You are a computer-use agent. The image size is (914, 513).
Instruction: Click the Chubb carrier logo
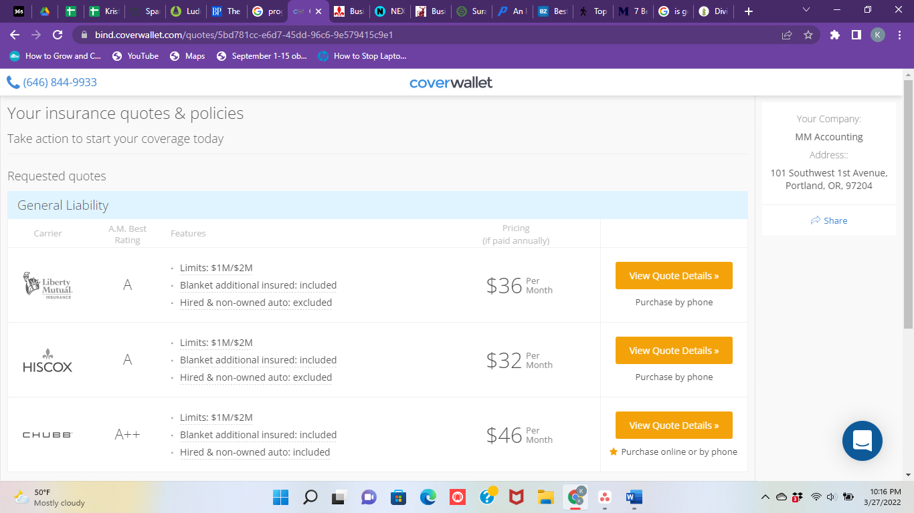pos(48,435)
